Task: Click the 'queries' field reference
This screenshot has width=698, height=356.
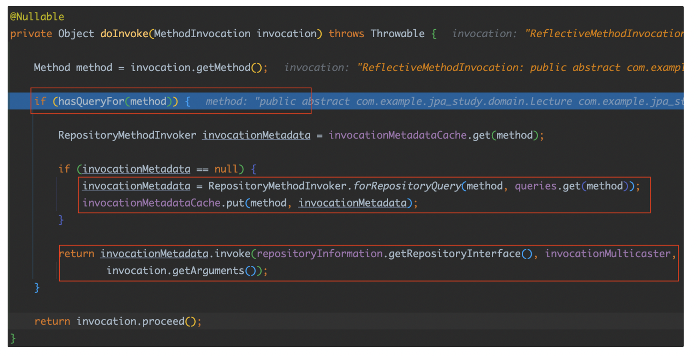Action: click(x=536, y=186)
